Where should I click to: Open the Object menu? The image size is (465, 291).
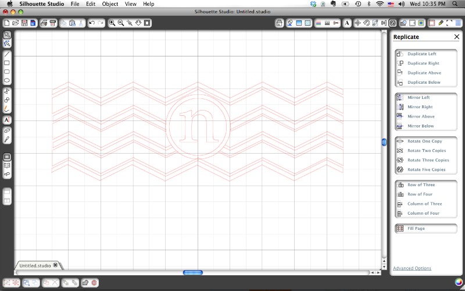click(x=110, y=3)
